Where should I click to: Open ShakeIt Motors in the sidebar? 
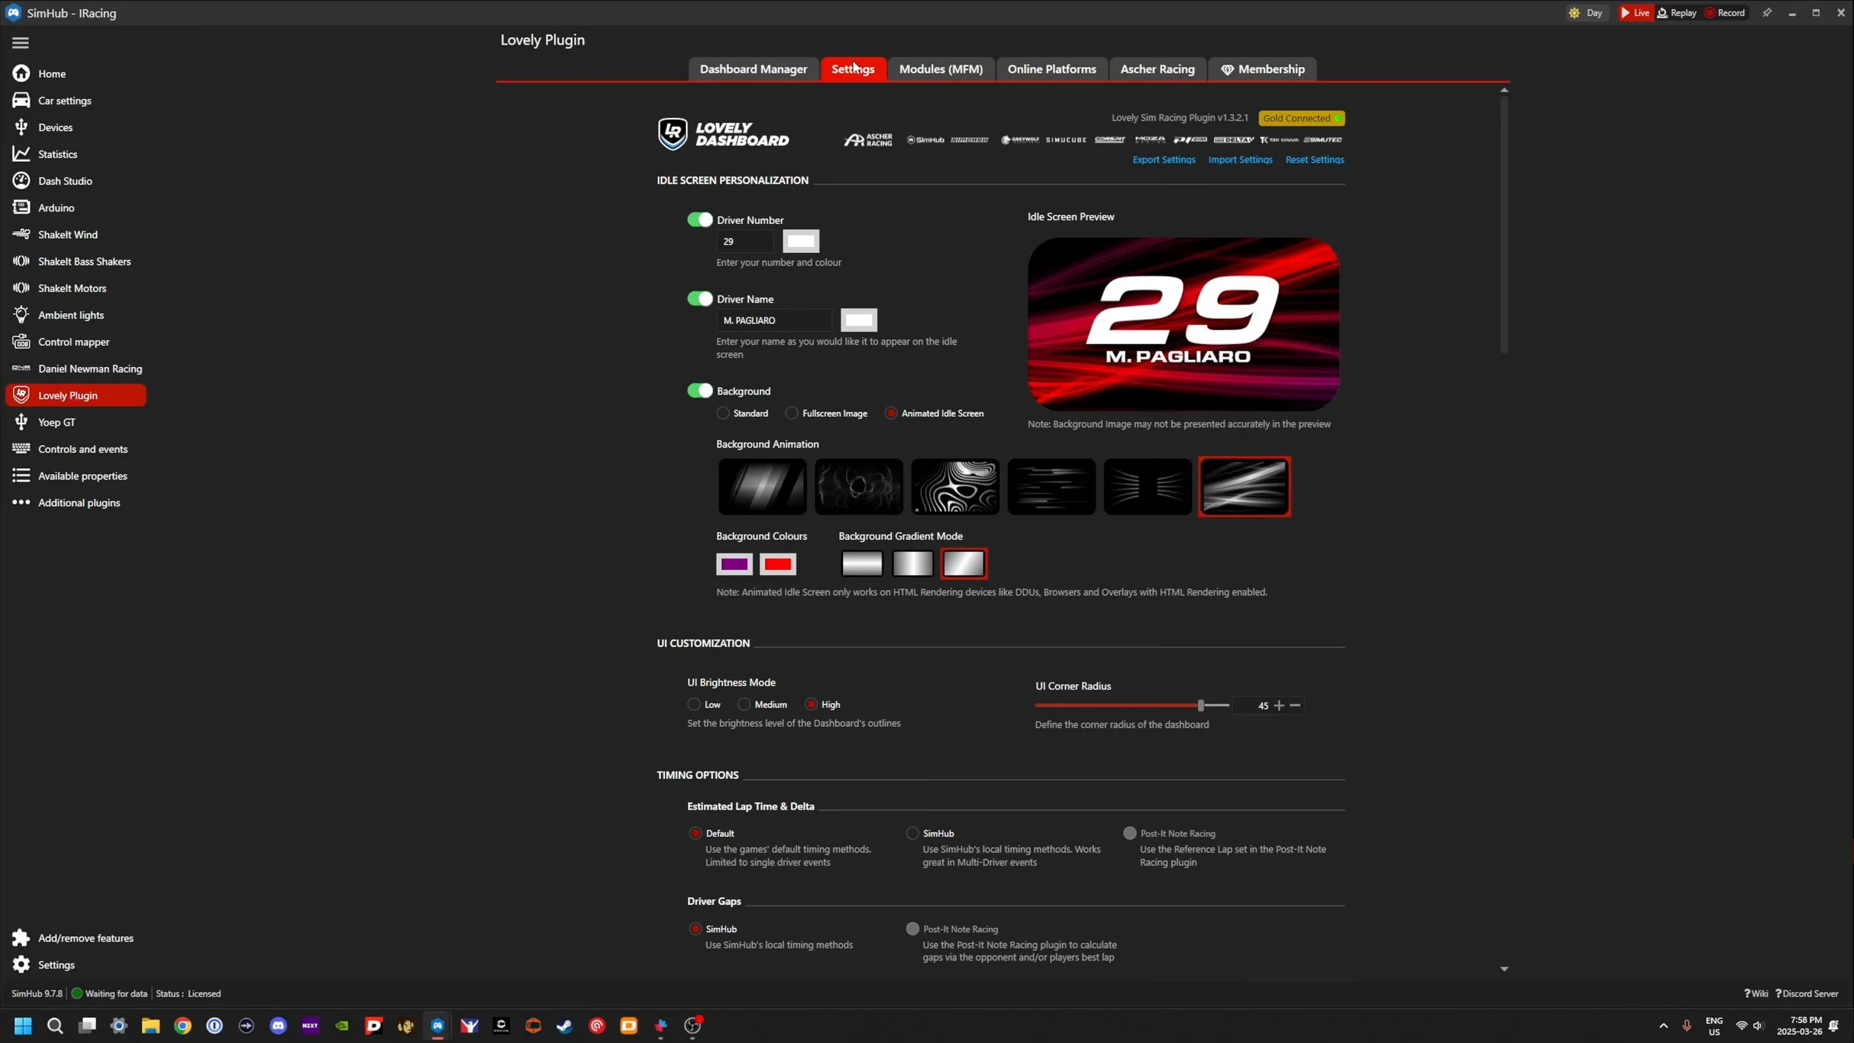coord(72,288)
